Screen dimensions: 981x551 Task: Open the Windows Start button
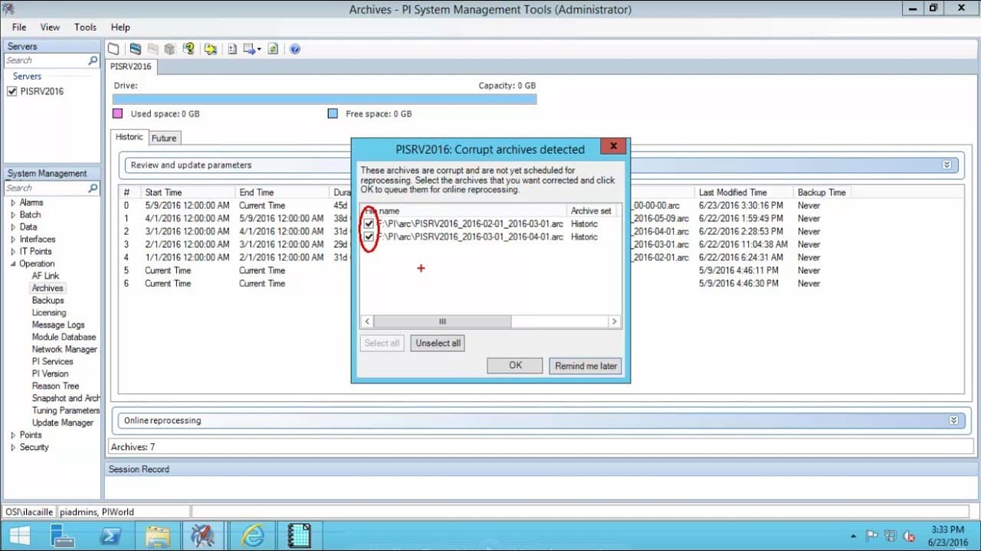click(20, 536)
